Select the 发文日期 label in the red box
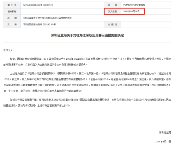 click(112, 11)
